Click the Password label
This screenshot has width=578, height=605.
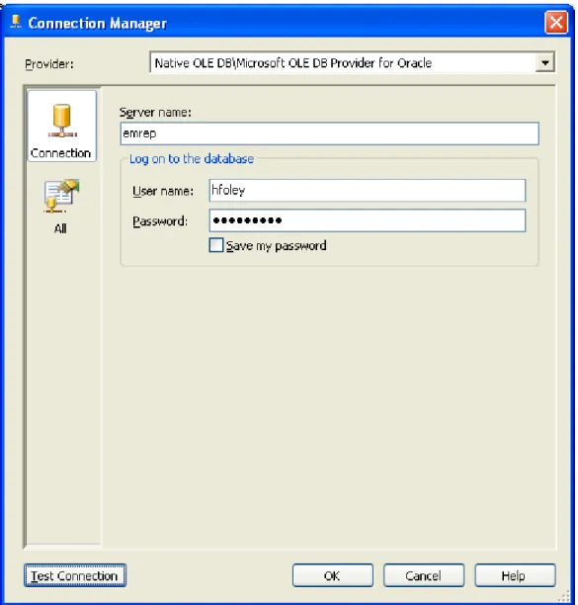coord(160,221)
